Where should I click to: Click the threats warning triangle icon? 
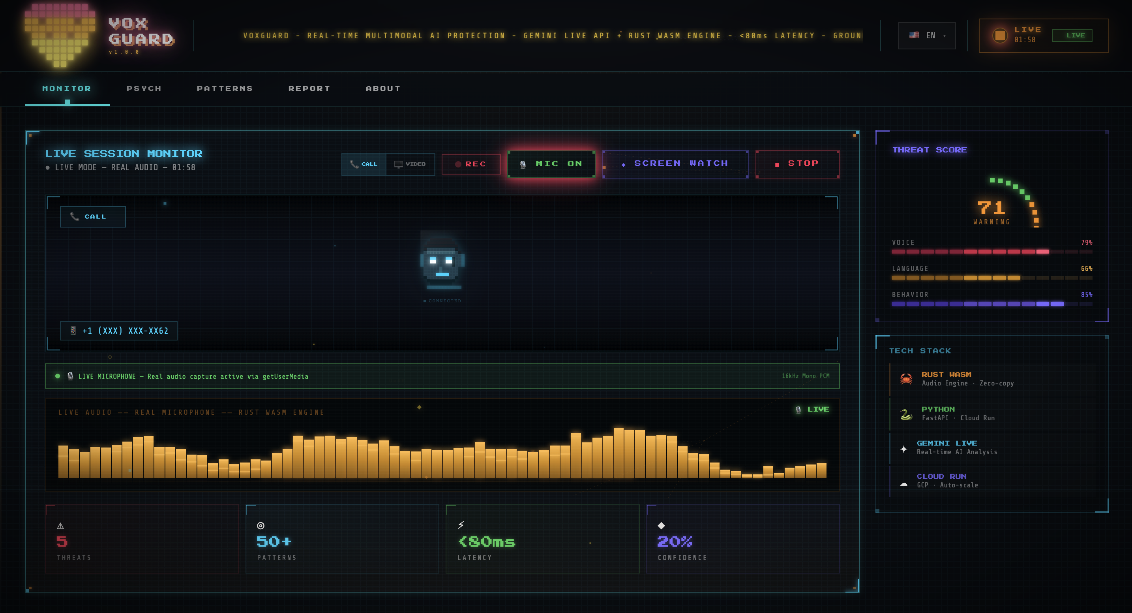[61, 525]
